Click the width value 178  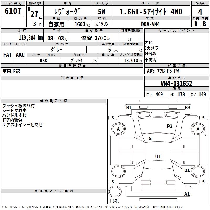[x=181, y=94]
